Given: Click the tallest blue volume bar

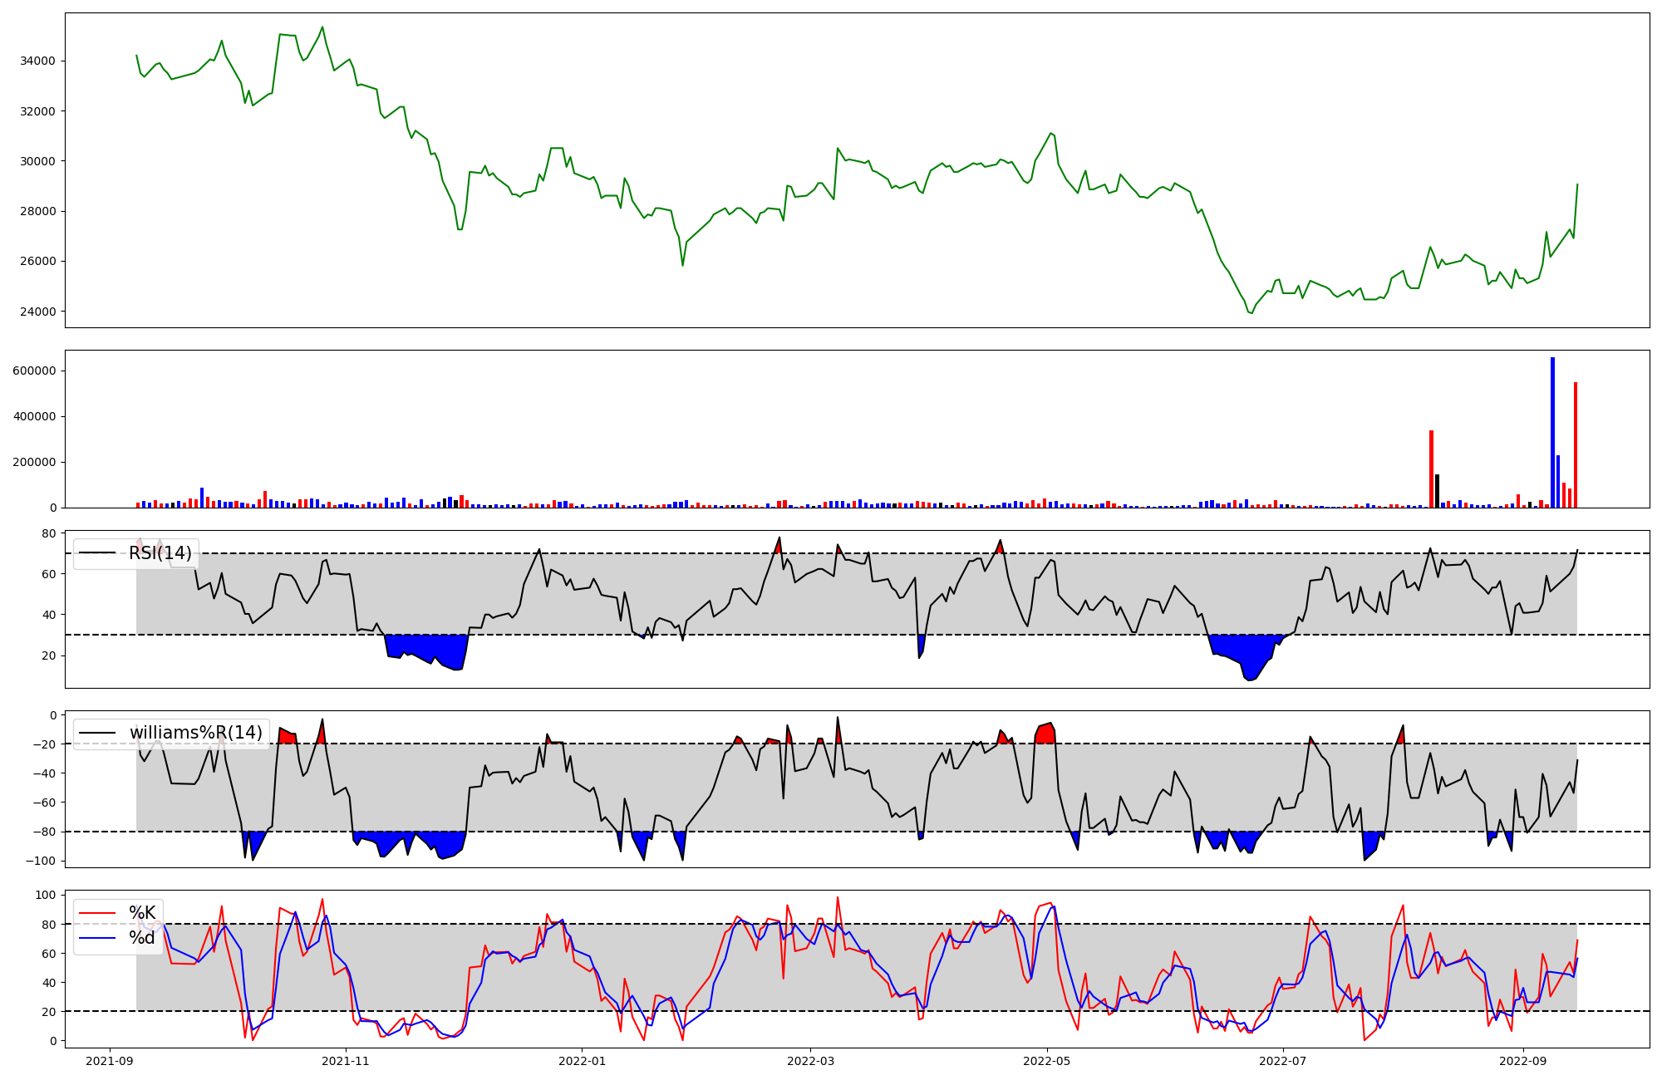Looking at the screenshot, I should (x=1552, y=432).
